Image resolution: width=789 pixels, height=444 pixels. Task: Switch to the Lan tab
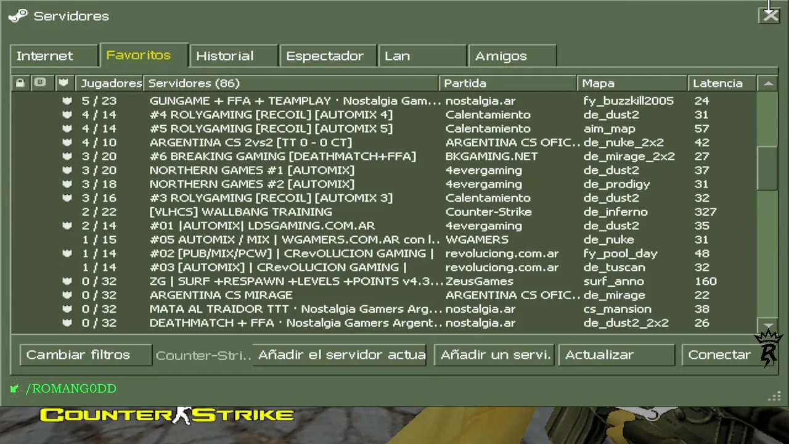coord(422,55)
